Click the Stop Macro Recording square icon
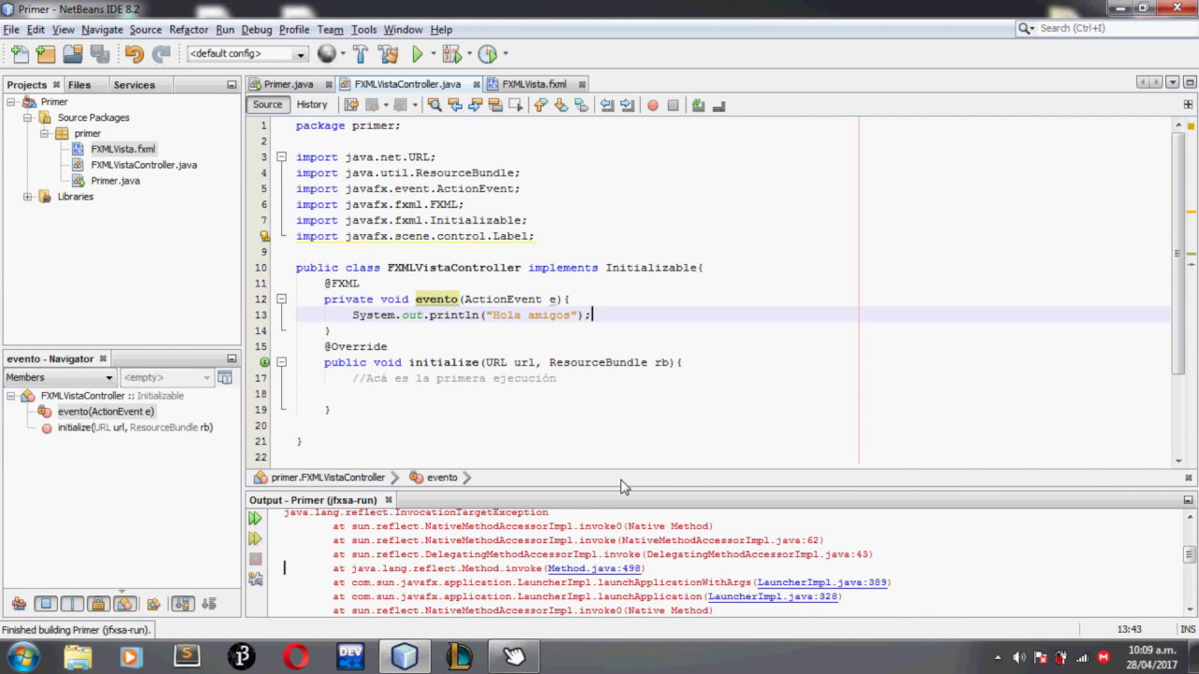The width and height of the screenshot is (1199, 674). click(673, 105)
